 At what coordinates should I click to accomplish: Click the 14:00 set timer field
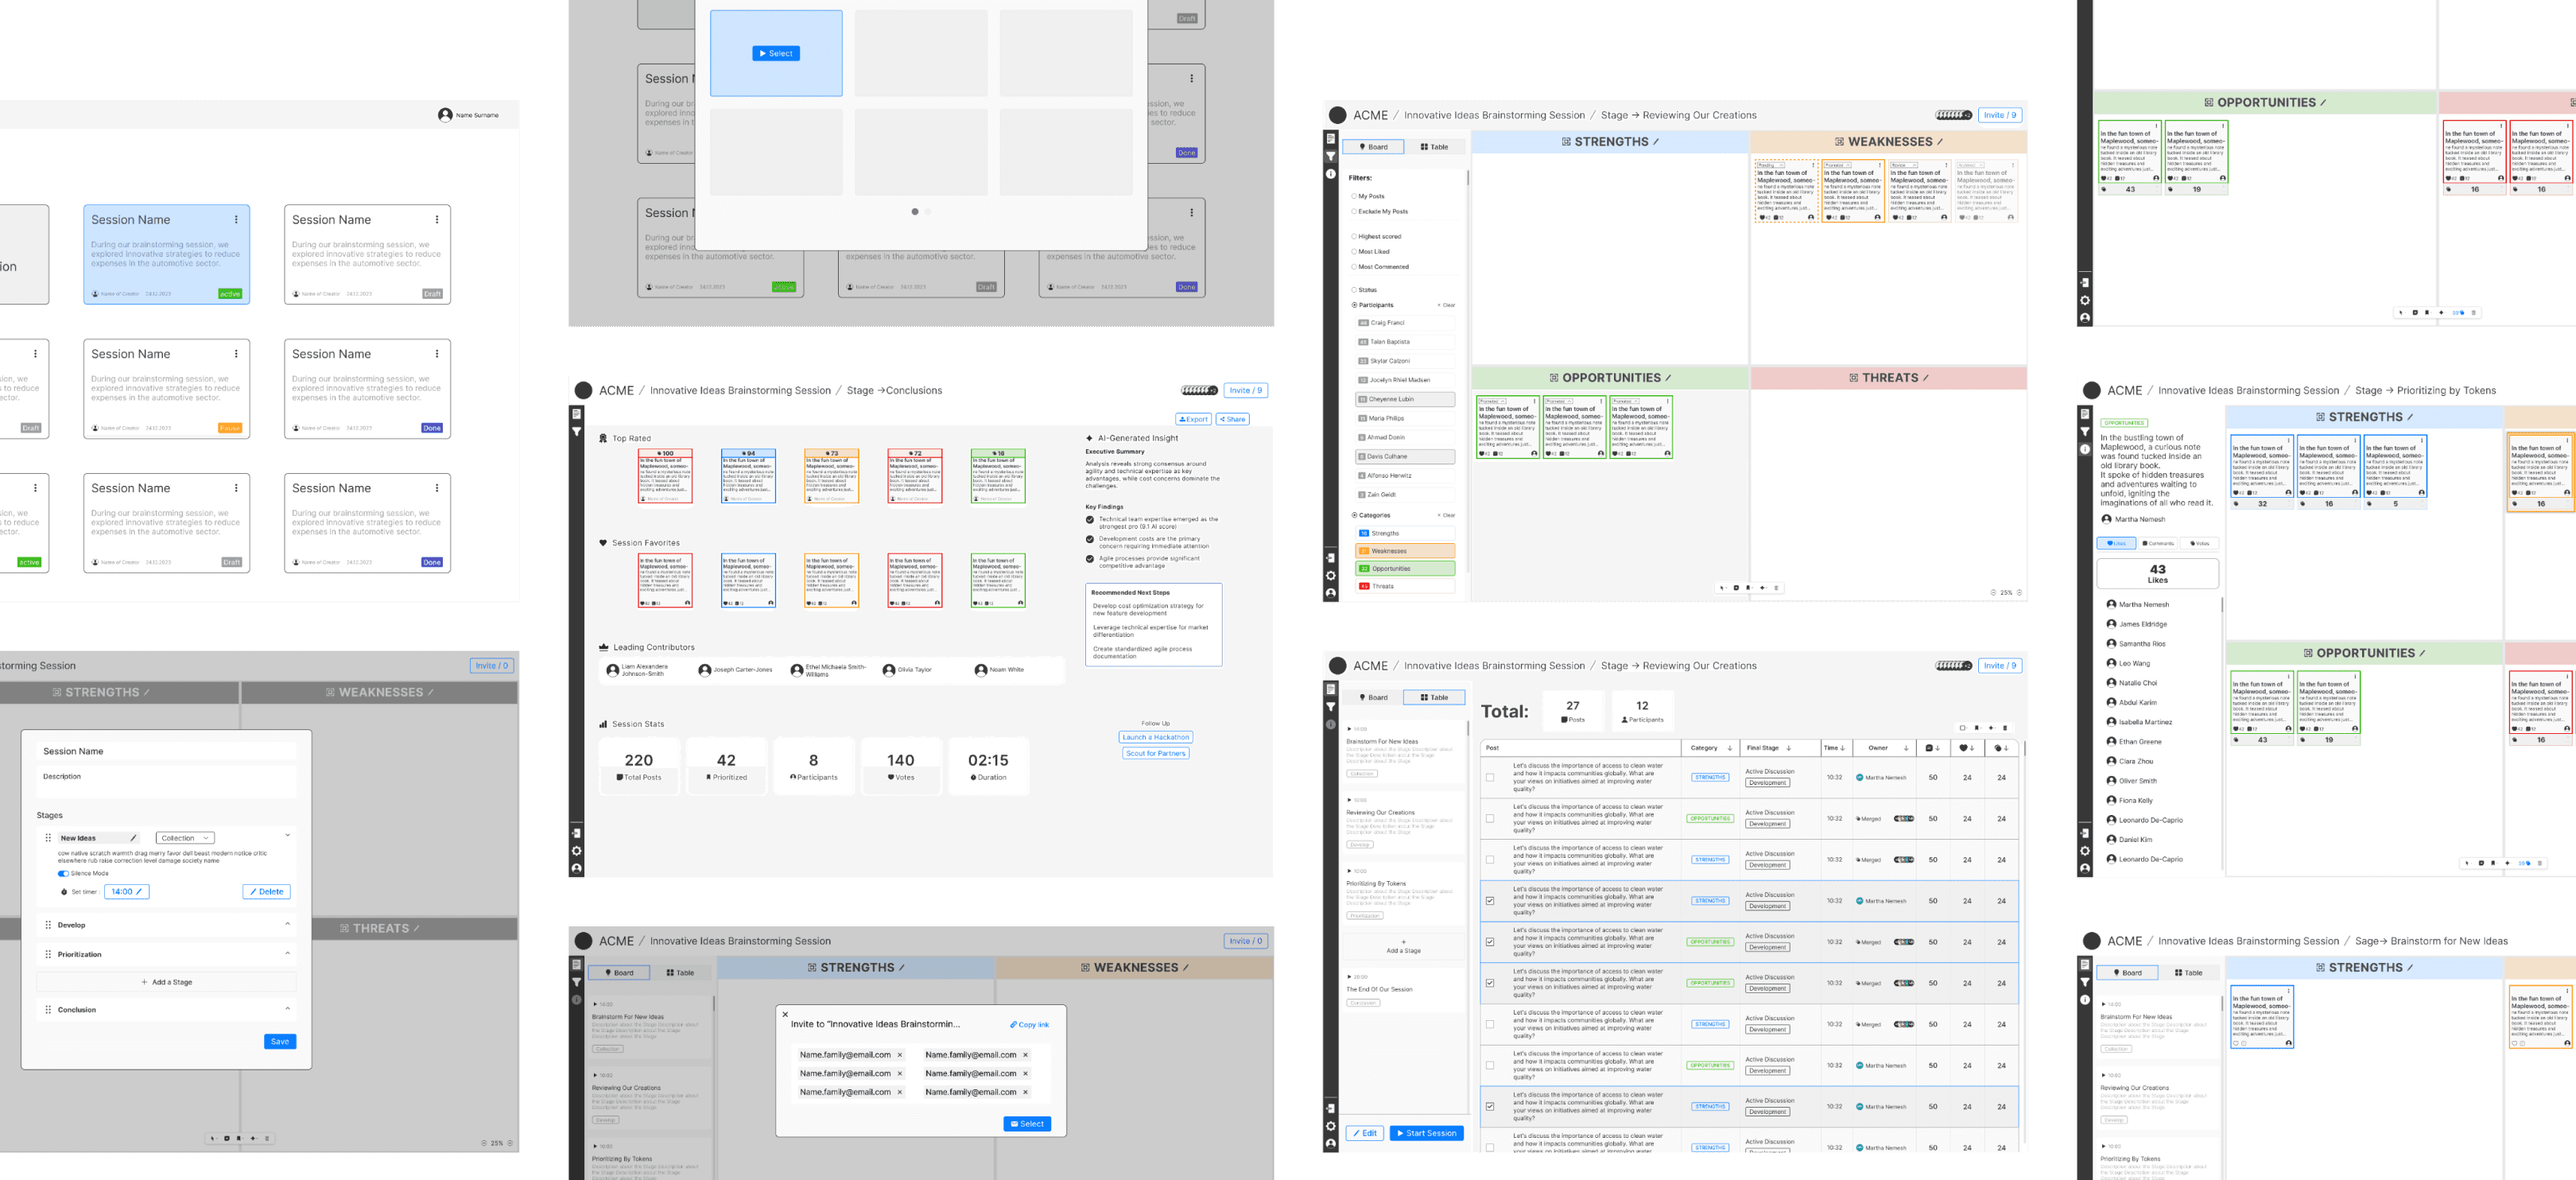pos(126,891)
